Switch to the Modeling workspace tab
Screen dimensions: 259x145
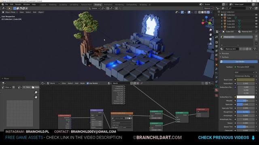click(x=53, y=4)
